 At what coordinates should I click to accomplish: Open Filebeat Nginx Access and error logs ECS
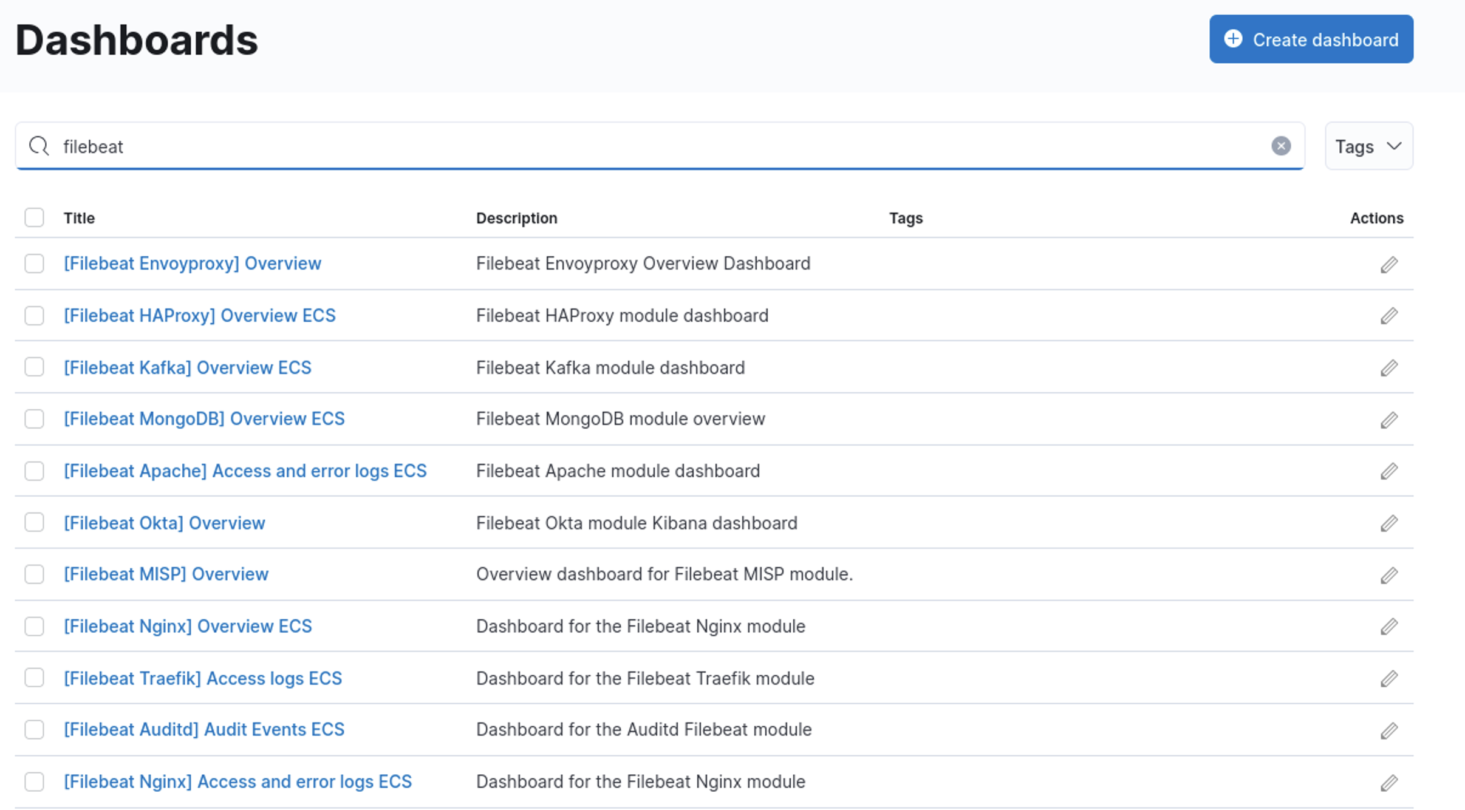(x=237, y=781)
